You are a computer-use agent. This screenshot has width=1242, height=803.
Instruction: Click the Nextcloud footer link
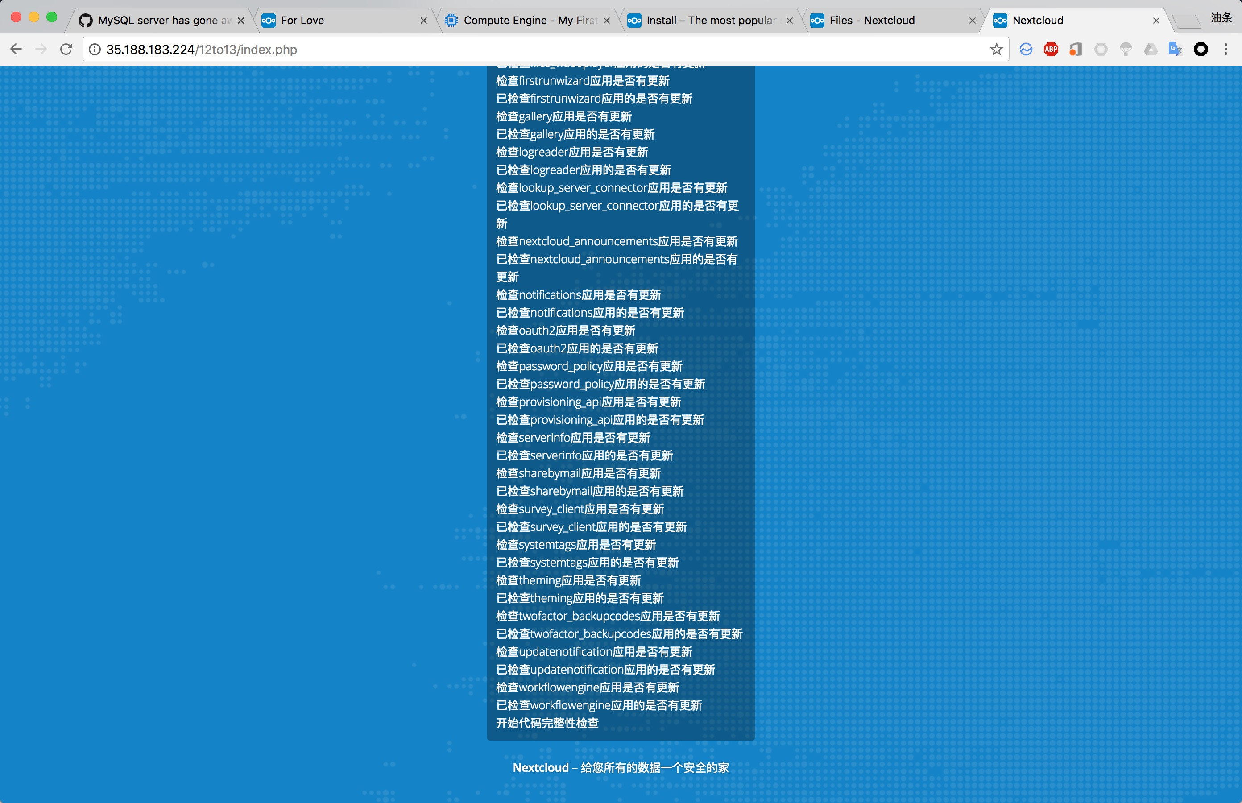pos(540,768)
